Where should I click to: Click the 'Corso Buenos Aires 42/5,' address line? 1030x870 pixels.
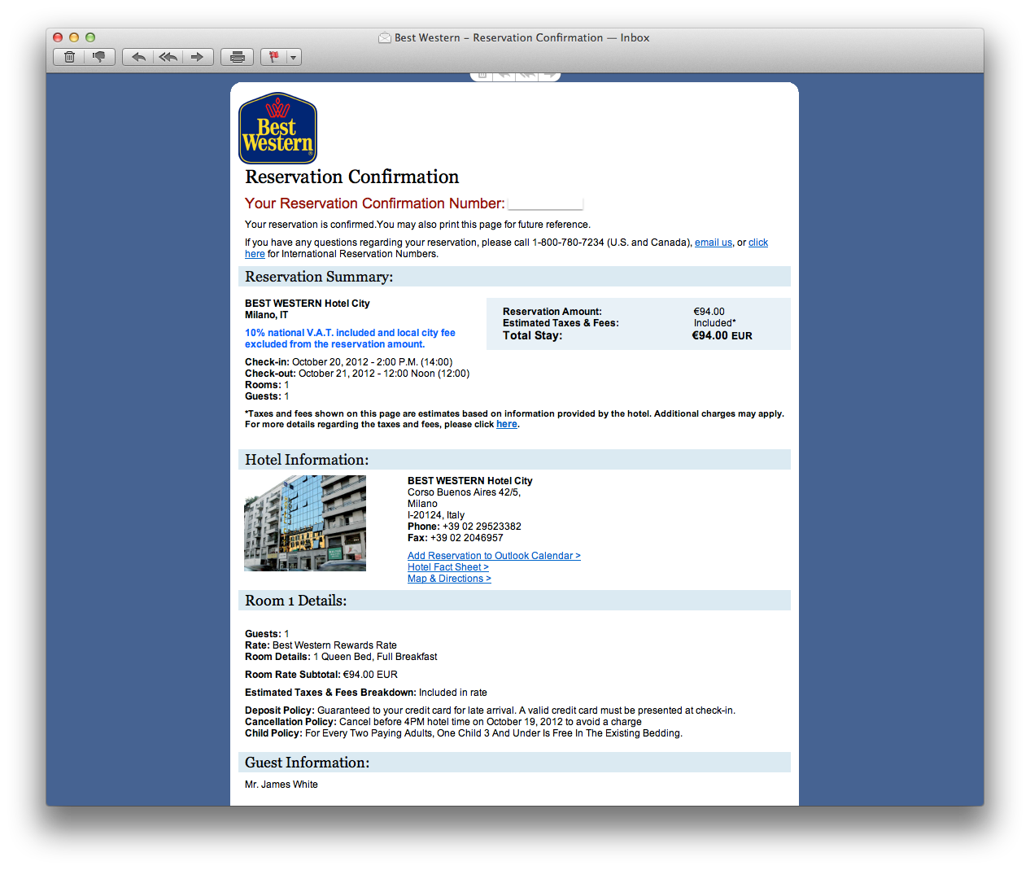(464, 492)
